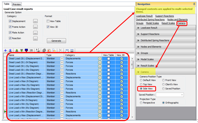
Task: Open the ellipsis options for Displacement
Action: click(x=35, y=21)
